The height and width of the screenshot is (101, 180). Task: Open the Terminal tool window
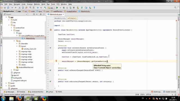pos(21,92)
